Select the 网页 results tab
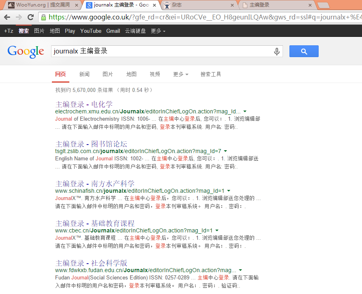This screenshot has width=362, height=294. pyautogui.click(x=60, y=74)
